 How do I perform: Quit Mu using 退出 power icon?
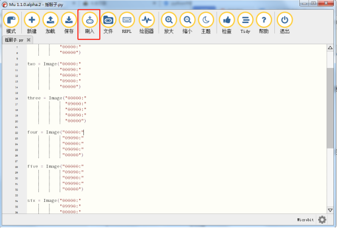pyautogui.click(x=285, y=23)
